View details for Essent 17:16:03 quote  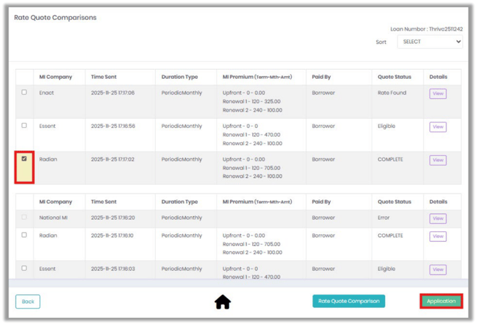[438, 270]
